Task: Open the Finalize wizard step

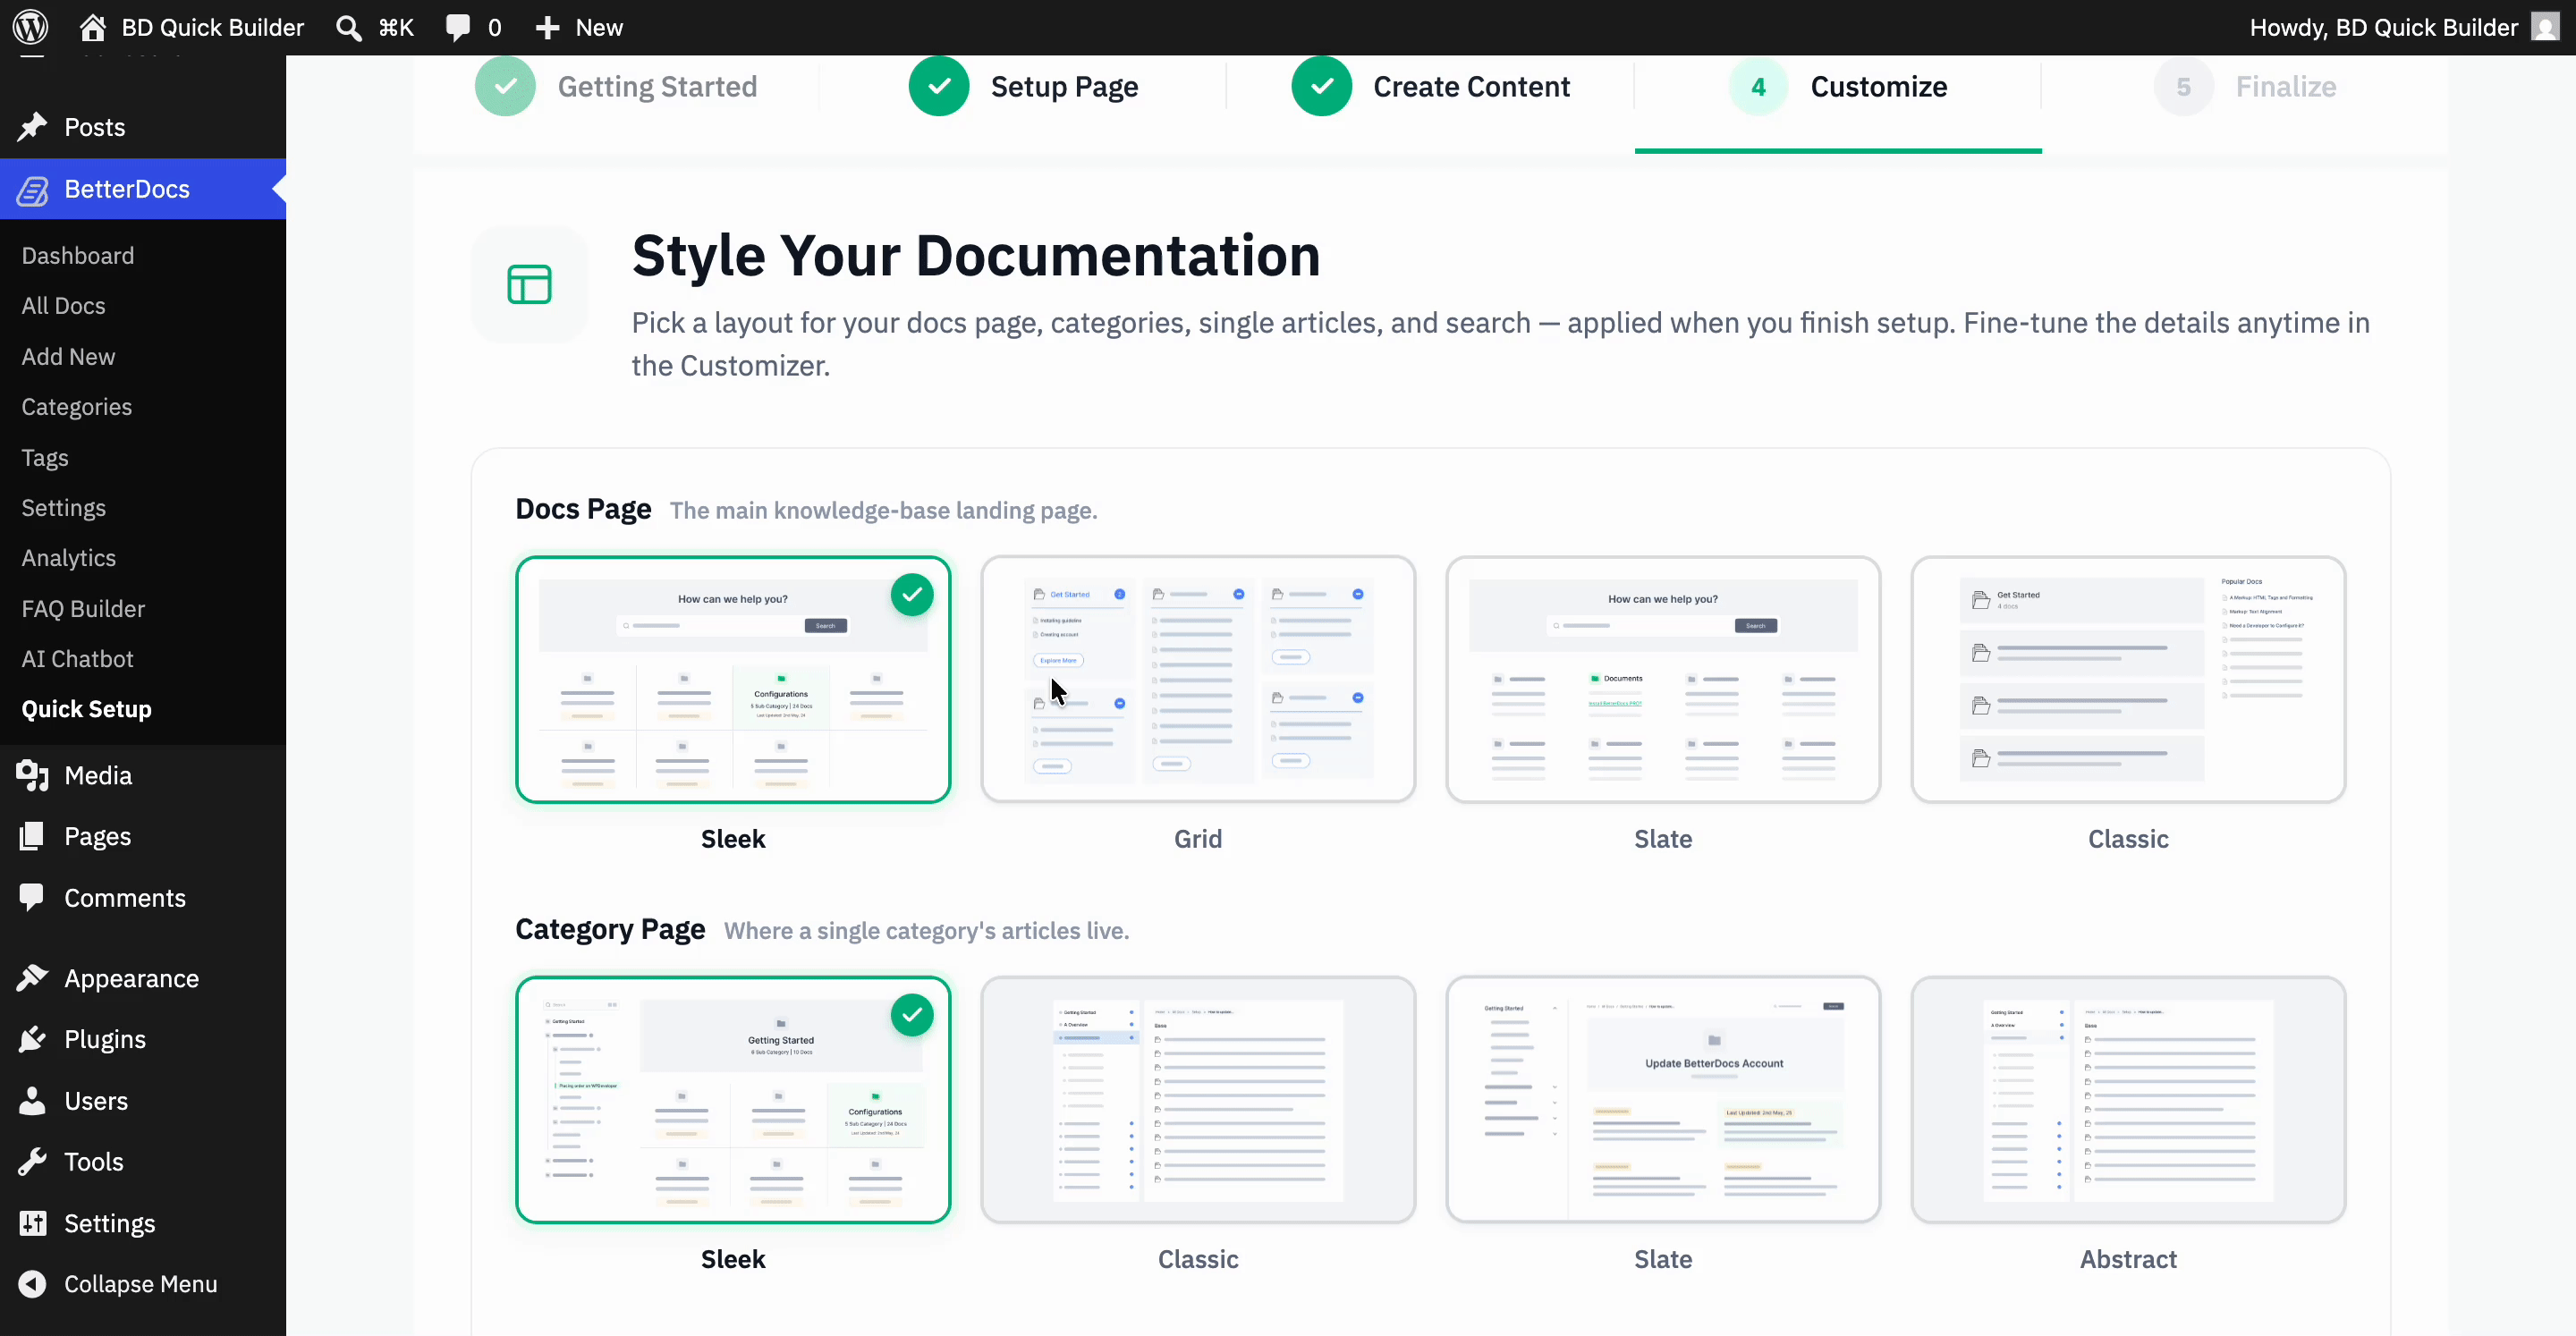Action: pos(2245,87)
